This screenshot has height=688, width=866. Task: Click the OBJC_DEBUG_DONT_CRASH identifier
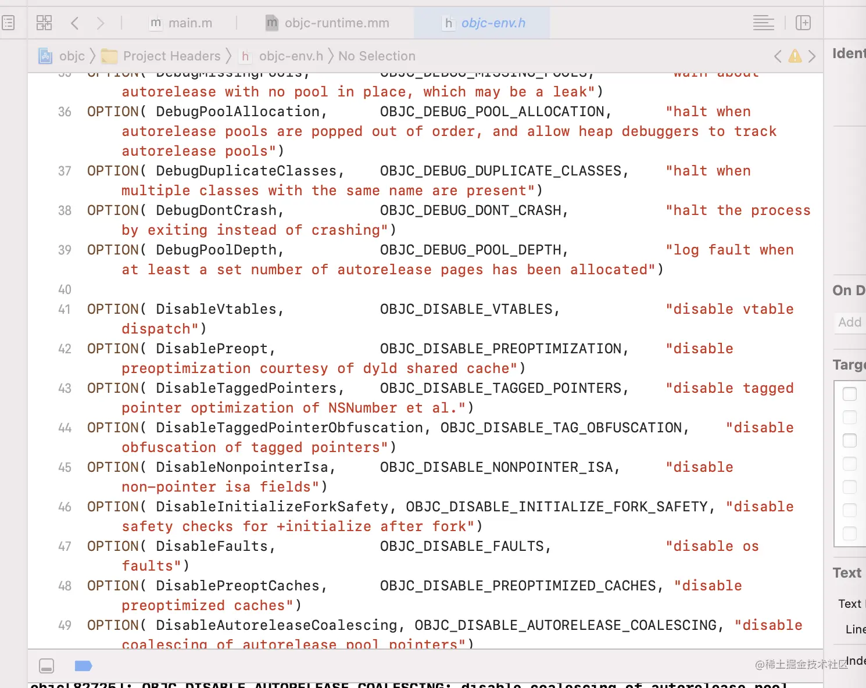click(x=471, y=210)
